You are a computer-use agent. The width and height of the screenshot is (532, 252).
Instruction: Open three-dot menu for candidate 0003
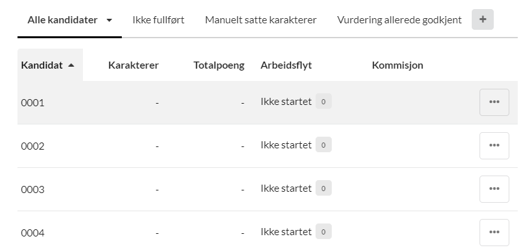point(494,189)
